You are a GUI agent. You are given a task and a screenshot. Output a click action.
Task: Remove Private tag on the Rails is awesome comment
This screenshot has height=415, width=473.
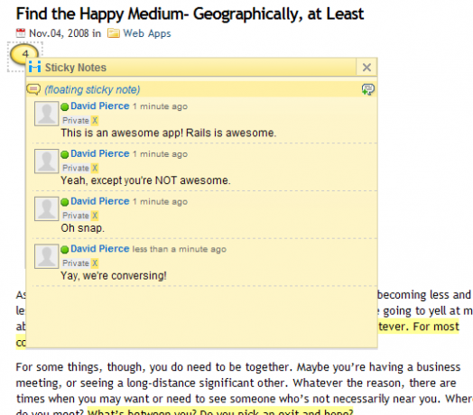pyautogui.click(x=95, y=121)
